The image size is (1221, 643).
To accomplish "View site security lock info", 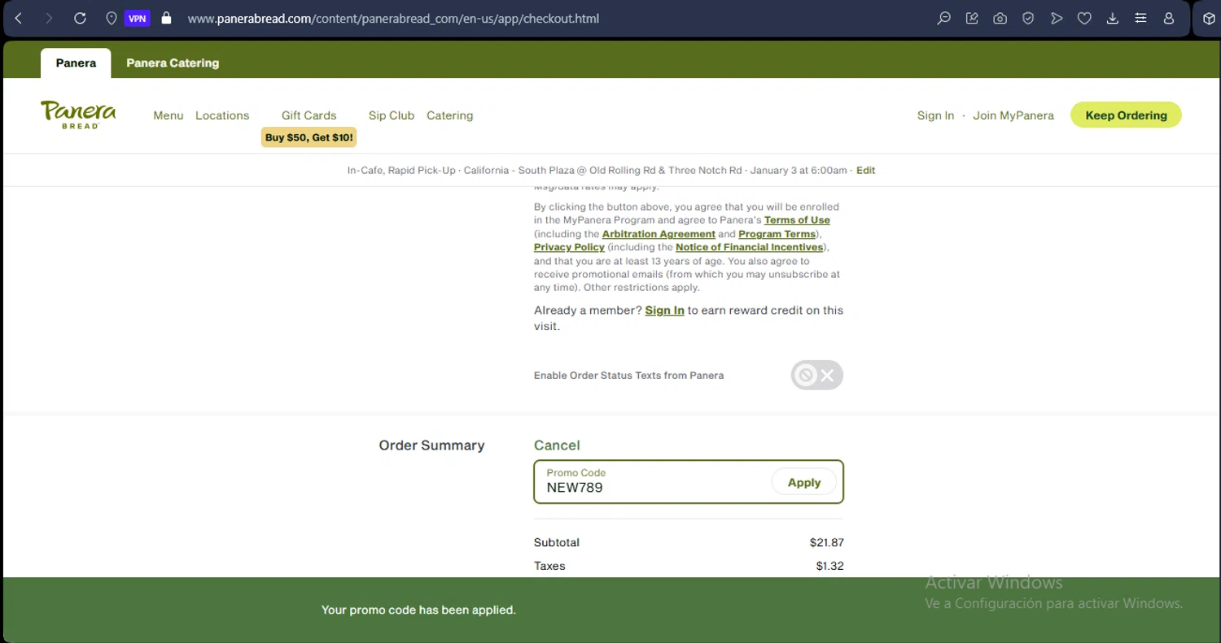I will tap(167, 18).
